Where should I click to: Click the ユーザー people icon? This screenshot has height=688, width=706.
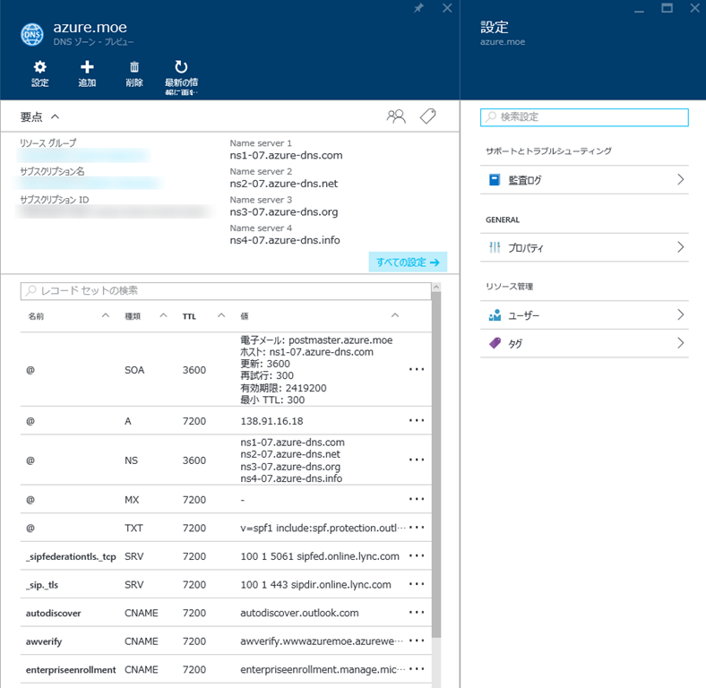pos(495,315)
